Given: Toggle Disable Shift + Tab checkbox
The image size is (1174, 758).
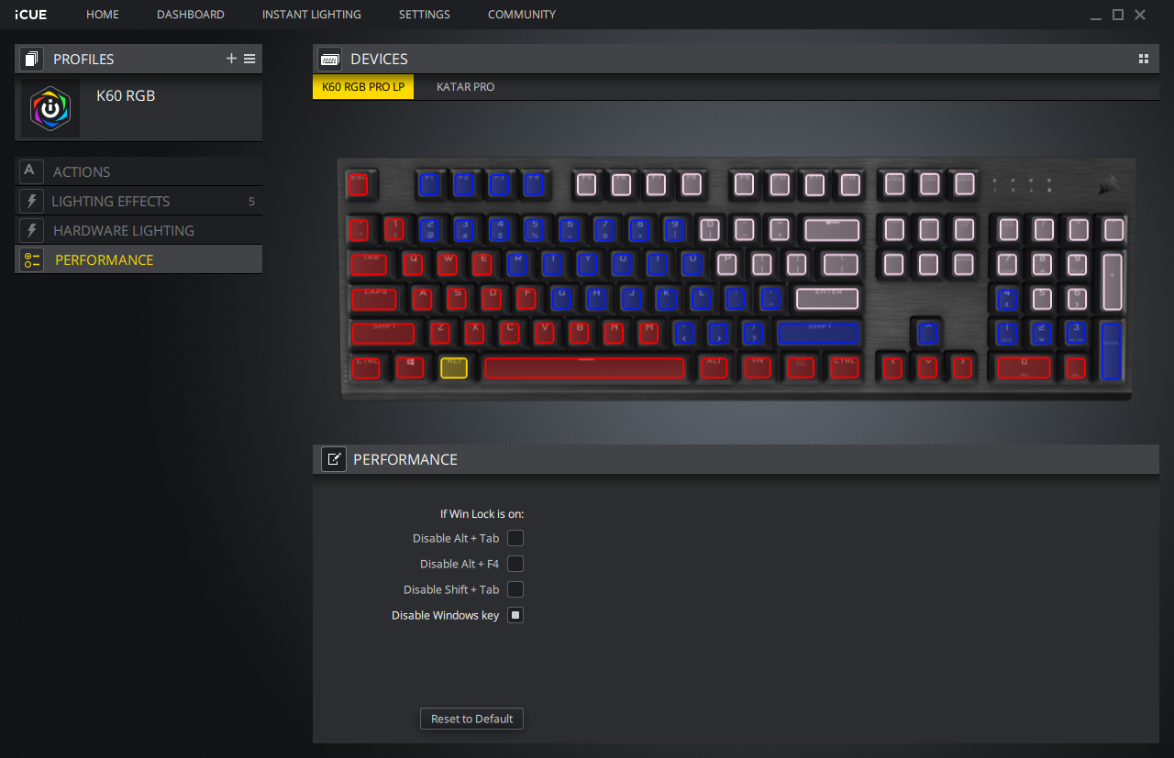Looking at the screenshot, I should 515,589.
